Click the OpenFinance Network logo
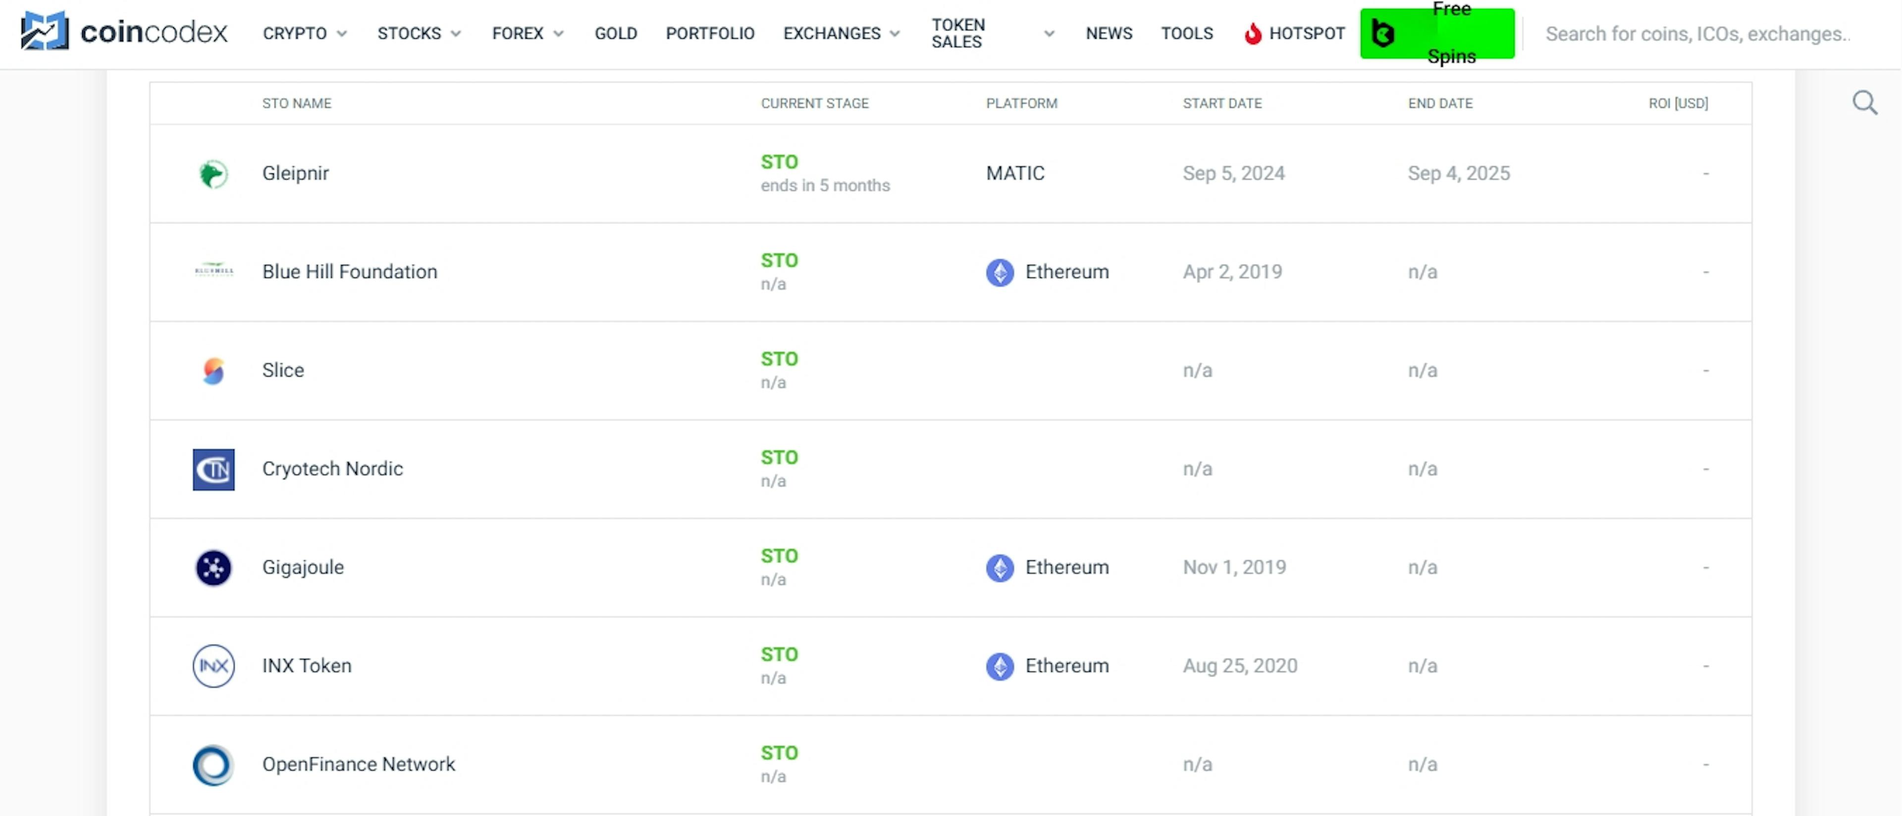 [x=213, y=765]
